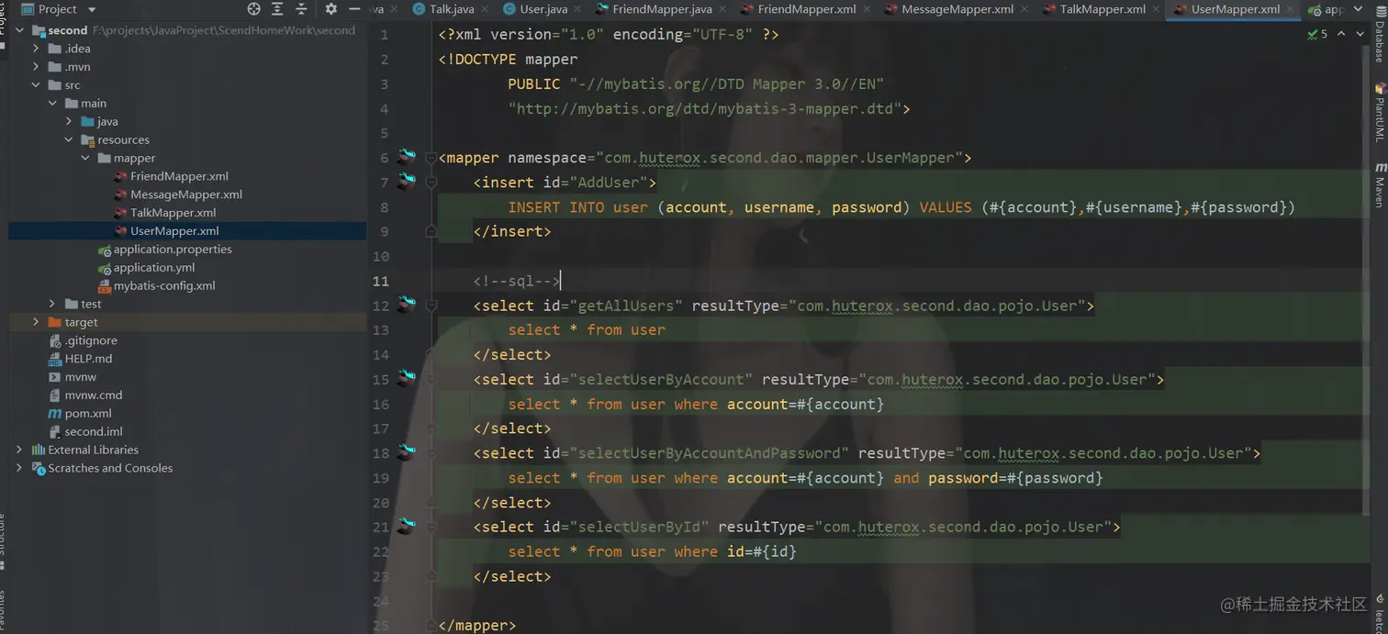
Task: Open Maven tool window
Action: [x=1379, y=184]
